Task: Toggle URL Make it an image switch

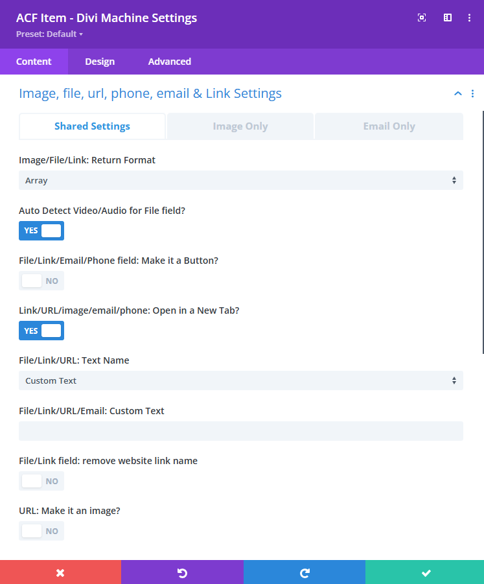Action: (41, 531)
